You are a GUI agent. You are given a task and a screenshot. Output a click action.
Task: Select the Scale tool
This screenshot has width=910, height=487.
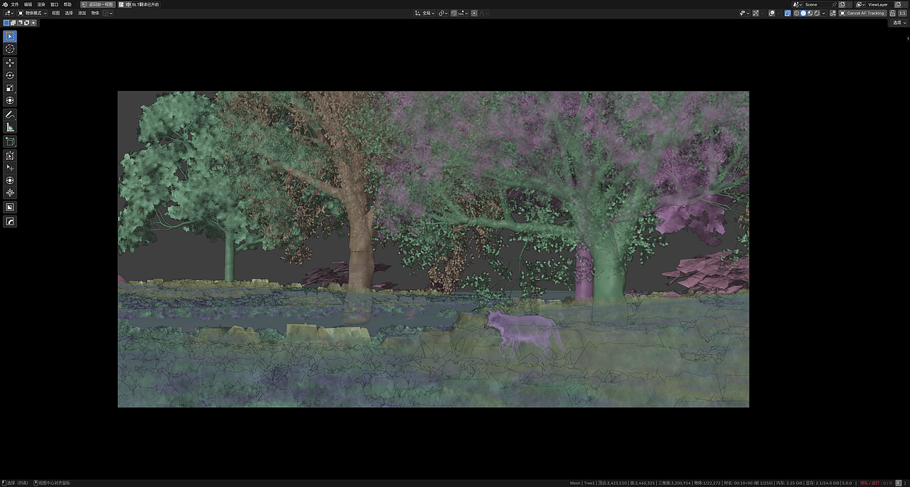10,88
